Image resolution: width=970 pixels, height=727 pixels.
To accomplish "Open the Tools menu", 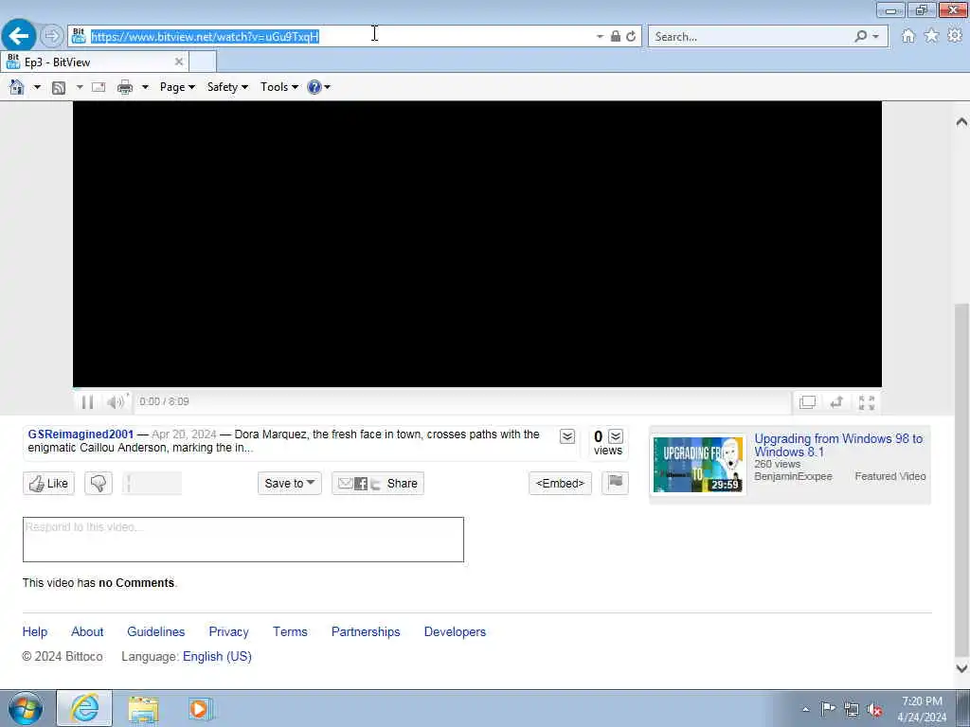I will [x=279, y=87].
